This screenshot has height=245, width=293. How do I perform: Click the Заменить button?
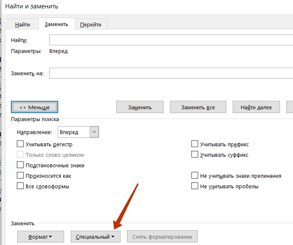coord(140,107)
